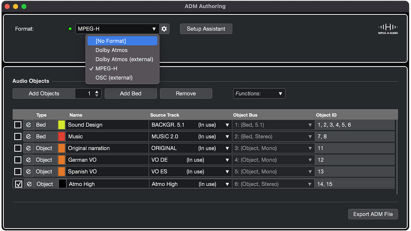Click Object ID cell '7, 8'
The height and width of the screenshot is (231, 411).
(x=355, y=137)
